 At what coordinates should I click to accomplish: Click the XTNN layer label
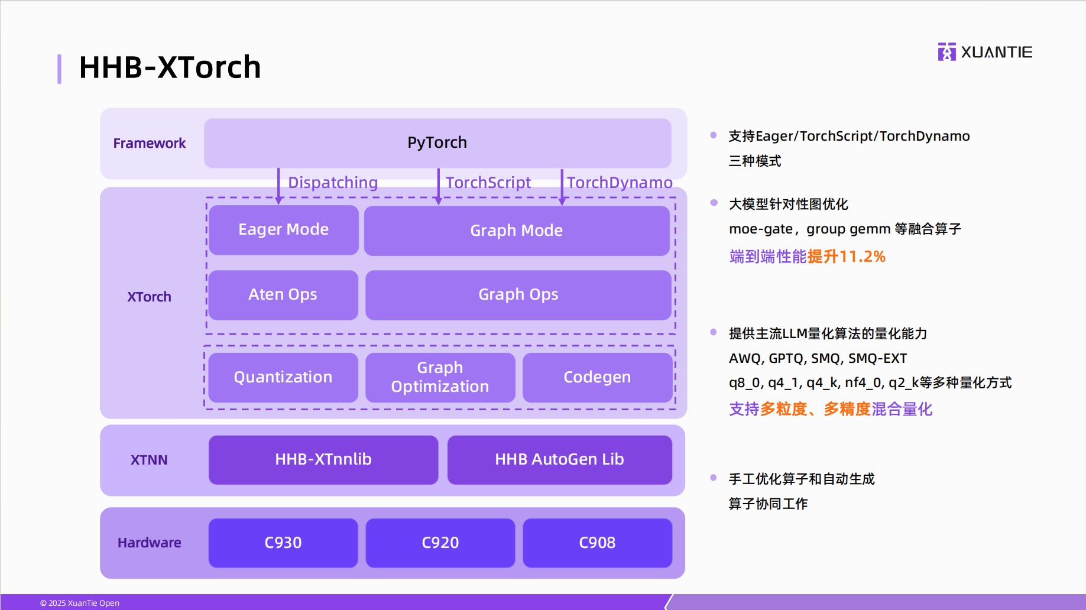[149, 460]
